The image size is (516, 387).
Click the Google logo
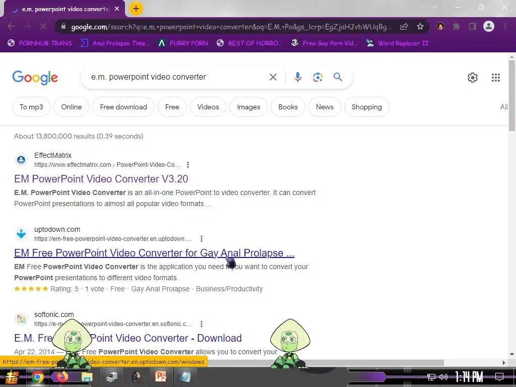click(35, 78)
